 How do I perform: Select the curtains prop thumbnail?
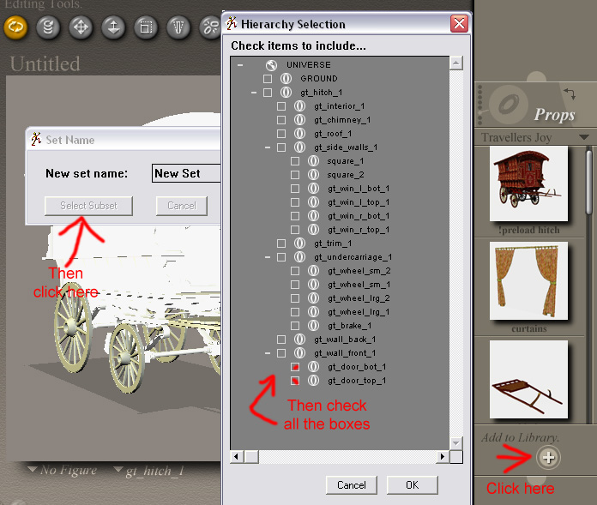pos(528,281)
